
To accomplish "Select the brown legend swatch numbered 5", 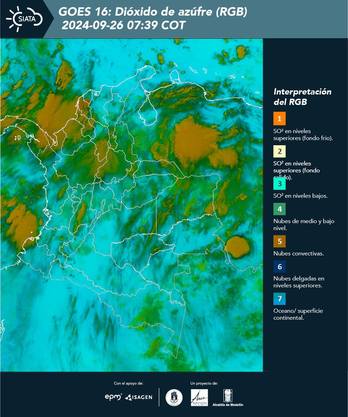I will point(279,241).
